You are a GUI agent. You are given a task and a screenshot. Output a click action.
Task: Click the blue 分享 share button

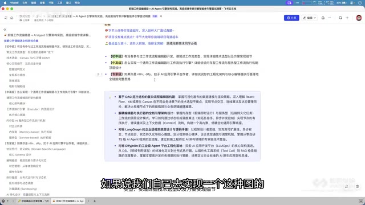click(x=291, y=18)
